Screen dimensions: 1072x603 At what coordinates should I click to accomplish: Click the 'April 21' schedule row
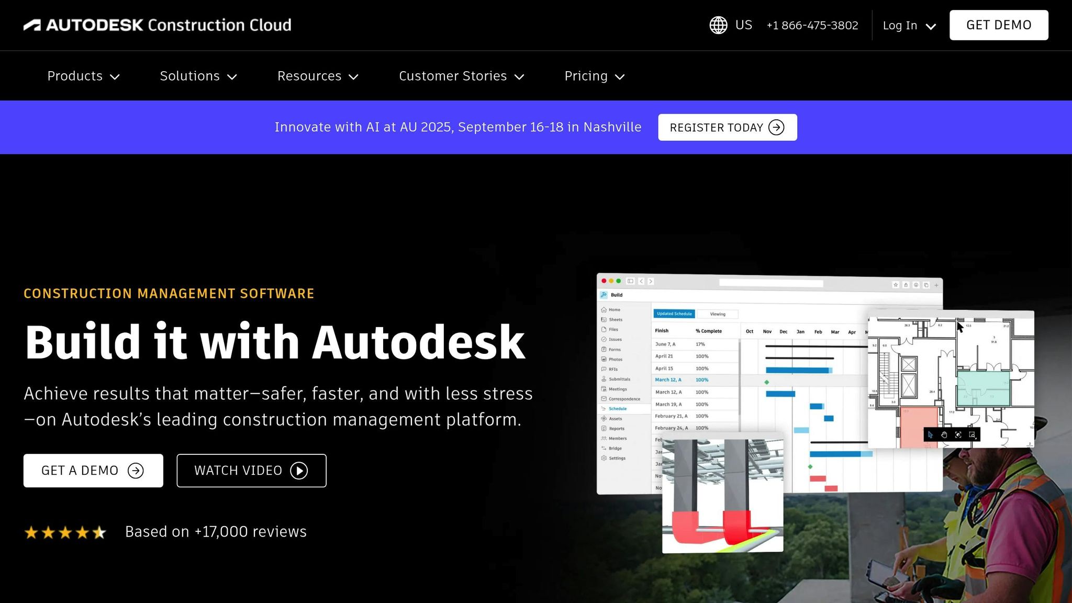(x=696, y=356)
